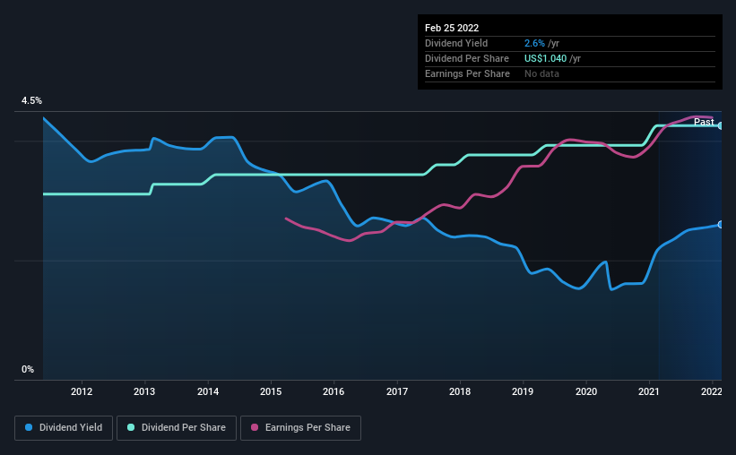Click the 2018 x-axis label
Viewport: 736px width, 455px height.
pos(460,391)
